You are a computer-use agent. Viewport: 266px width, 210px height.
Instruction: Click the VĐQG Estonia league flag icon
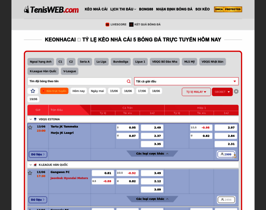[35, 119]
